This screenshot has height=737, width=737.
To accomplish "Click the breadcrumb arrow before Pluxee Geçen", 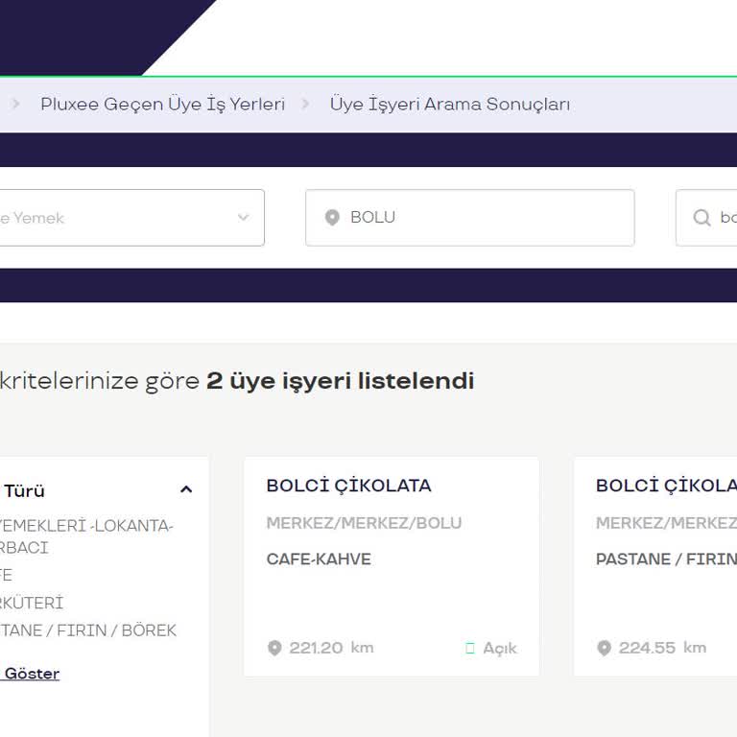I will (x=15, y=104).
